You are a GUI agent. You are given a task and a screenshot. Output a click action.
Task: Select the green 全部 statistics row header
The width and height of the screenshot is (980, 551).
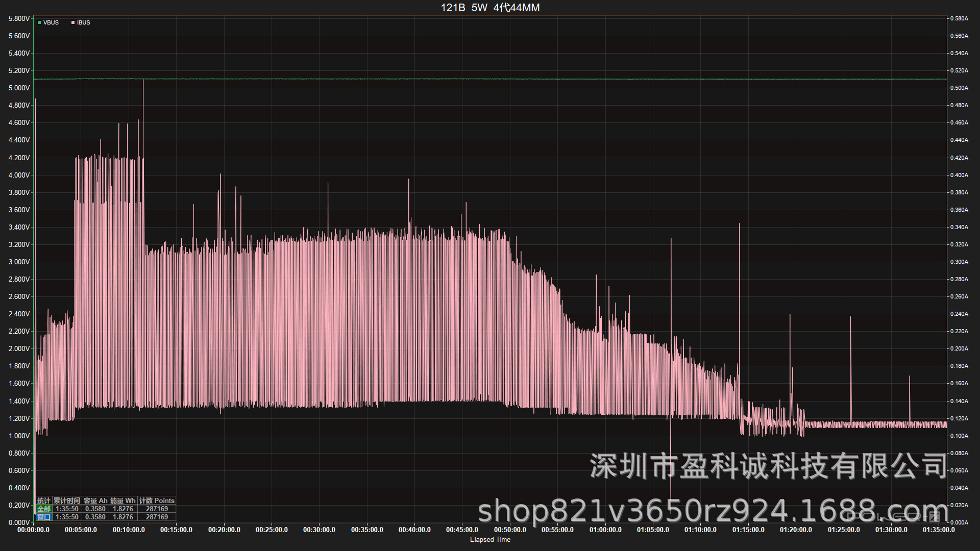click(44, 509)
